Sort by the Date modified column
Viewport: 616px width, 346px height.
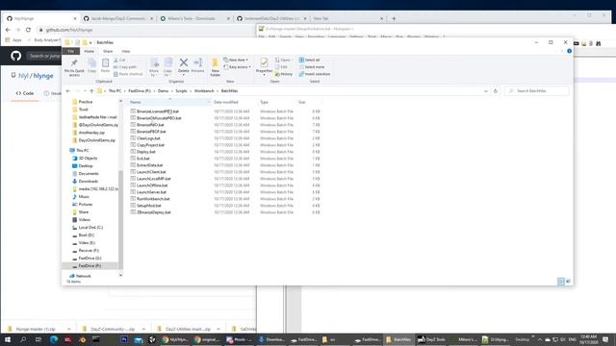(x=235, y=102)
